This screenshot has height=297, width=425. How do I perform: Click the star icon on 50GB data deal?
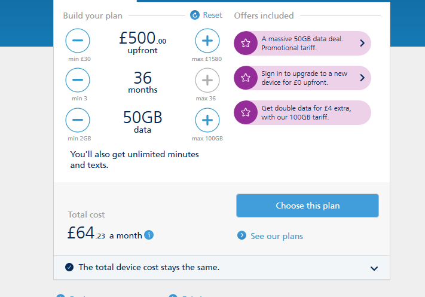(x=246, y=43)
